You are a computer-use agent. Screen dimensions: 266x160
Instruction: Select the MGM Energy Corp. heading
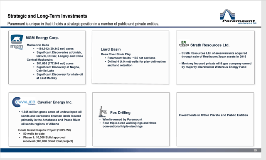tap(42, 38)
